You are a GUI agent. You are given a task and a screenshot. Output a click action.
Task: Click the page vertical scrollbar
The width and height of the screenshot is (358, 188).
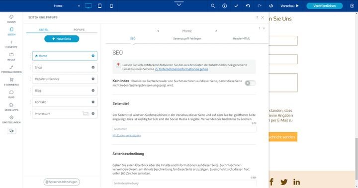(x=356, y=159)
